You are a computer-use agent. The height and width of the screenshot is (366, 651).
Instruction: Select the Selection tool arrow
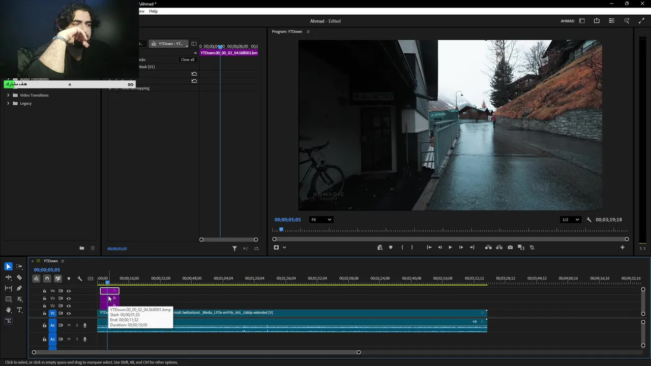tap(8, 266)
